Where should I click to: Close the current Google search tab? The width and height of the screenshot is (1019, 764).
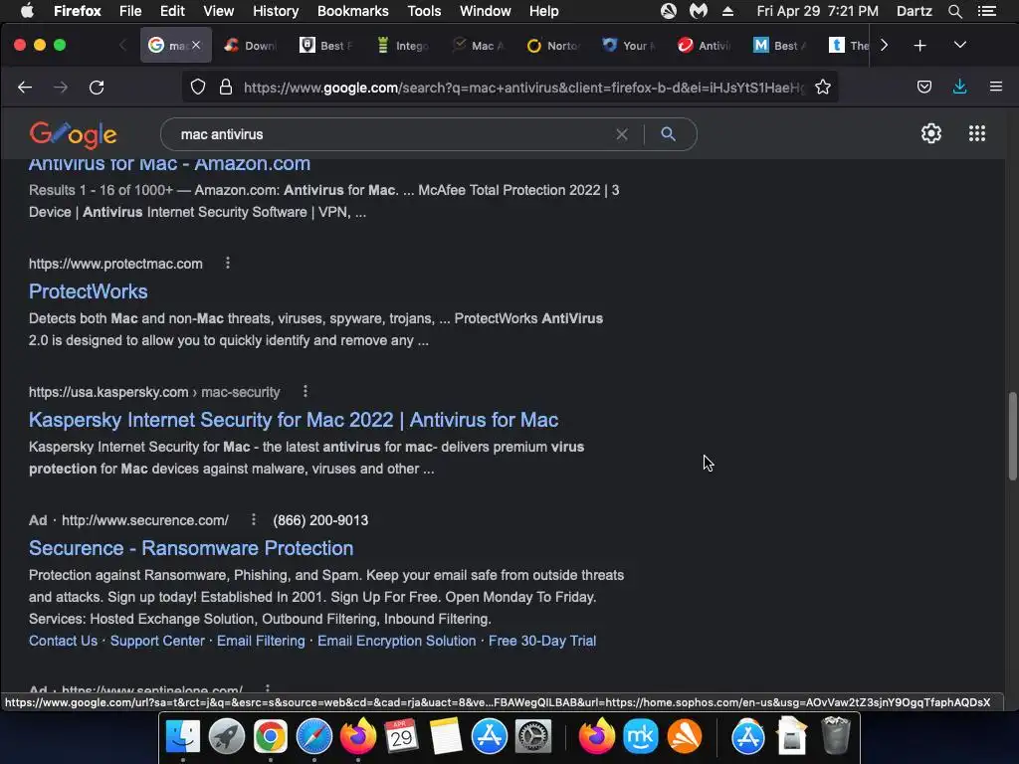tap(196, 45)
